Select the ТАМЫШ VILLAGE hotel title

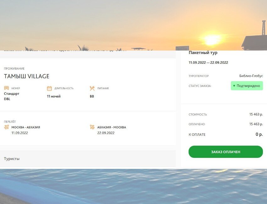coord(27,76)
